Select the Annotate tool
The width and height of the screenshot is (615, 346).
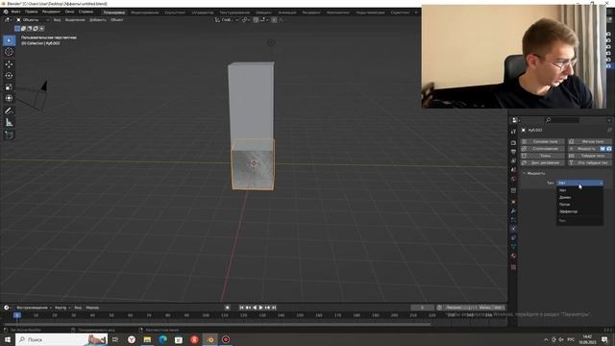9,111
